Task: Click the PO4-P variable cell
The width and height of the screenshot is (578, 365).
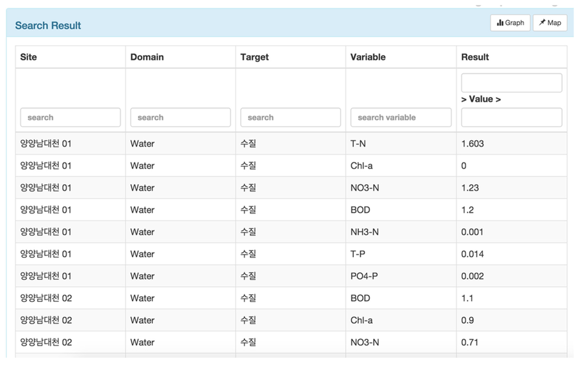Action: tap(365, 276)
